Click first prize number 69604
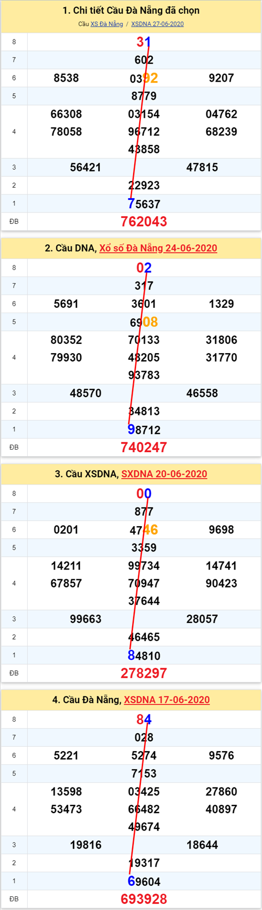 coord(144,882)
